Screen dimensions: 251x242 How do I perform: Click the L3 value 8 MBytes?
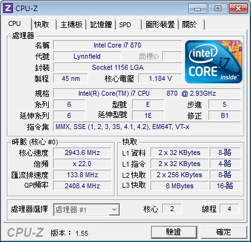click(179, 186)
